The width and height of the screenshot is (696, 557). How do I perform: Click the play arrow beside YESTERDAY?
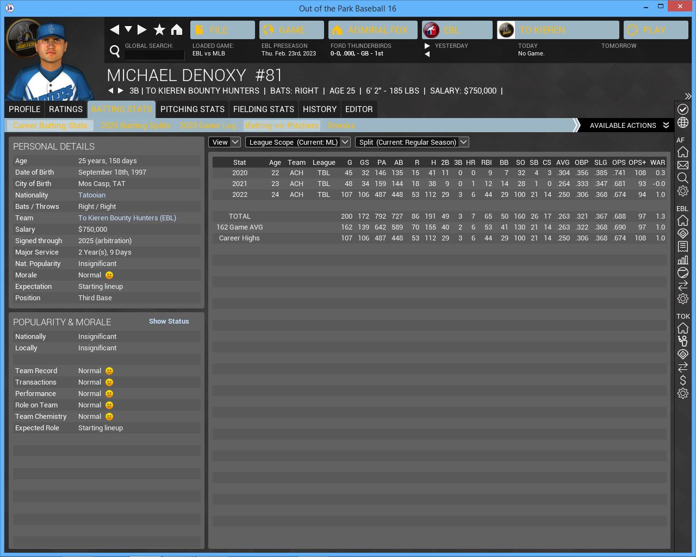pyautogui.click(x=427, y=46)
